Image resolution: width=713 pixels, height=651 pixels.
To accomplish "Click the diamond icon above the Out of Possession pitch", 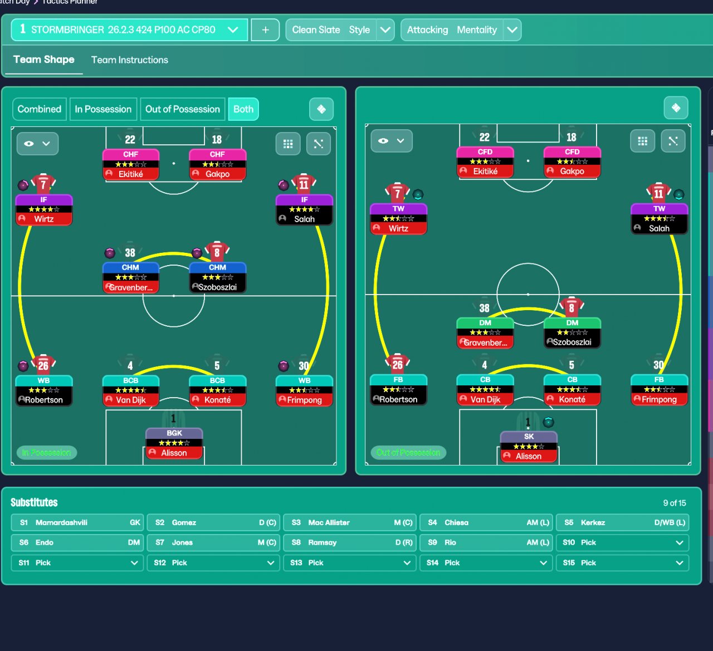I will [676, 107].
